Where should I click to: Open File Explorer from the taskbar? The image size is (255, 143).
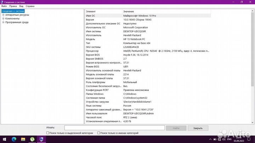(x=23, y=139)
